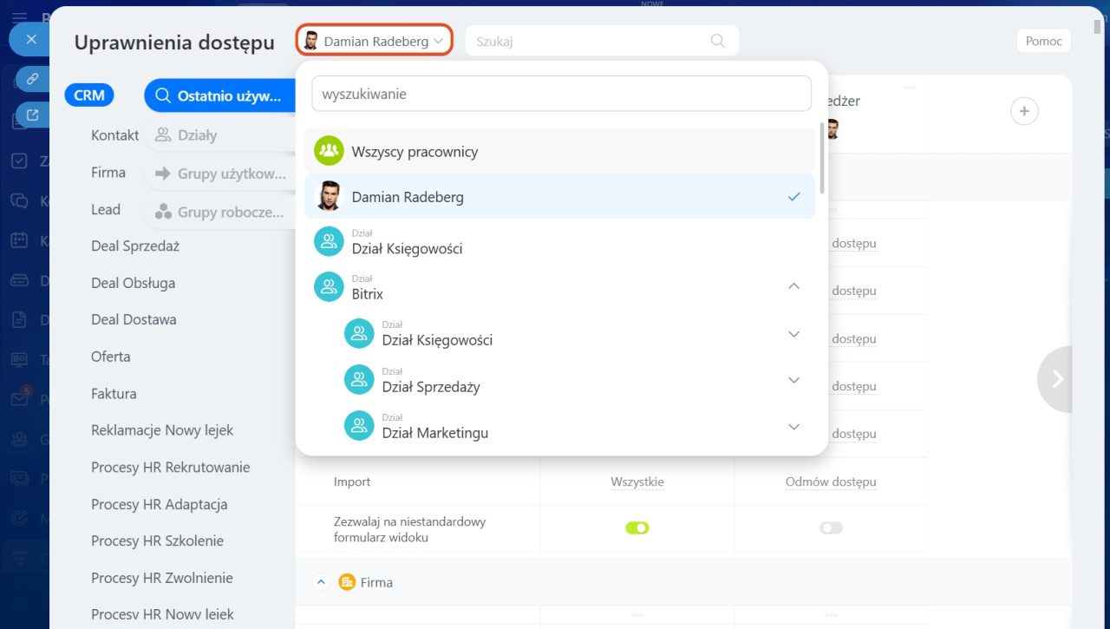
Task: Enable the grey niestandardowy formularz toggle
Action: pyautogui.click(x=831, y=527)
